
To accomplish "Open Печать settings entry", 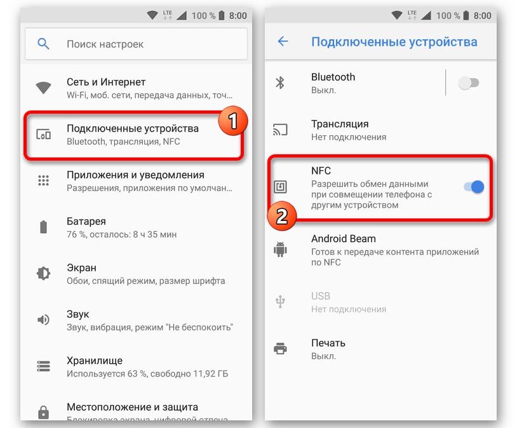I will 380,349.
